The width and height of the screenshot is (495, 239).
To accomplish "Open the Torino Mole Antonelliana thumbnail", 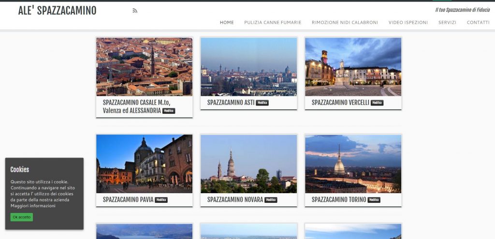I will [353, 163].
